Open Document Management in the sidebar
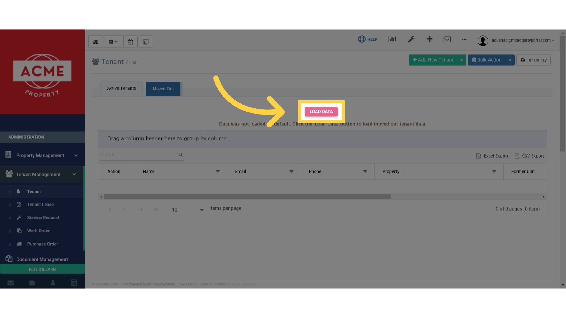Image resolution: width=566 pixels, height=318 pixels. [42, 259]
